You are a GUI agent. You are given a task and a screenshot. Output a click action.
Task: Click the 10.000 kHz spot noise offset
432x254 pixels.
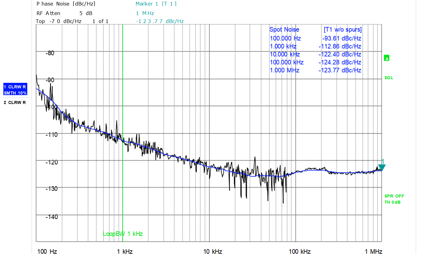285,54
